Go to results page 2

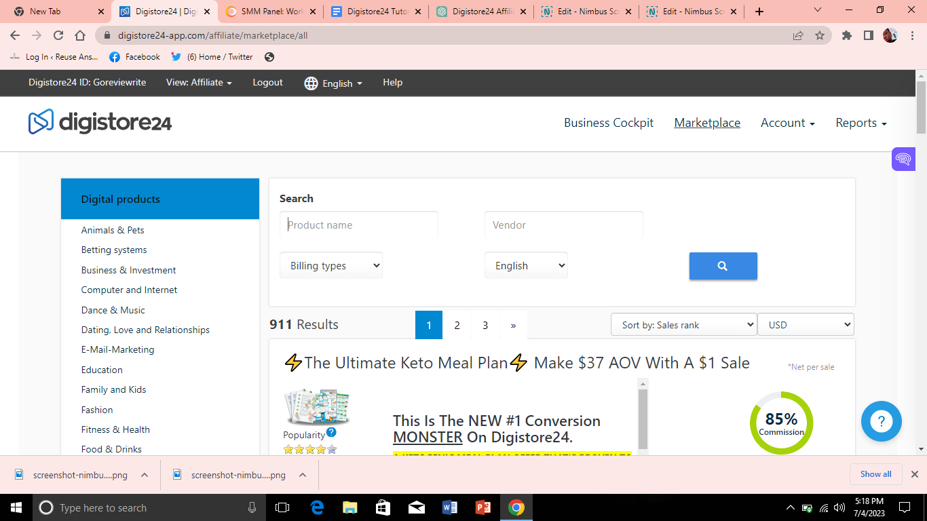[x=457, y=325]
